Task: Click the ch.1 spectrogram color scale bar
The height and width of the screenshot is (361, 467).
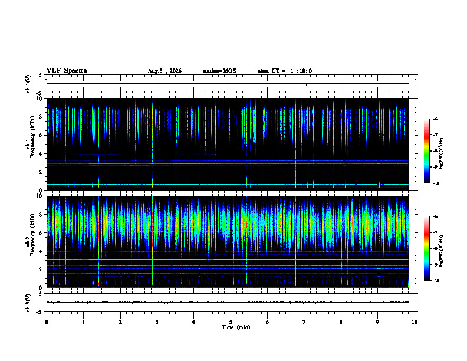Action: coord(426,151)
